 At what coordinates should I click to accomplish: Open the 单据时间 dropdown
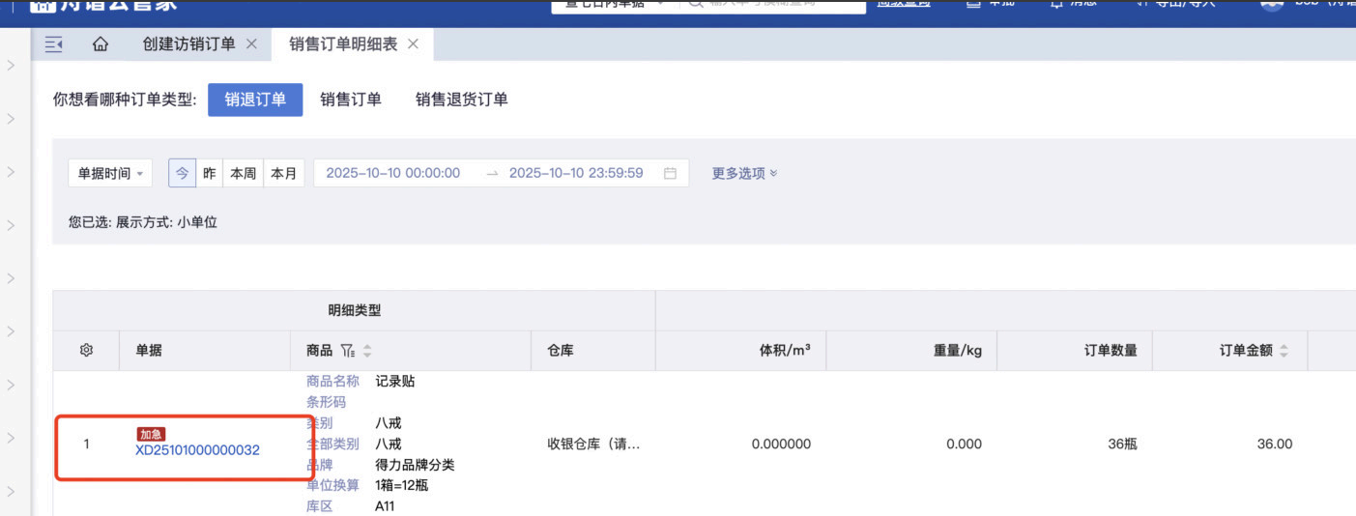110,173
